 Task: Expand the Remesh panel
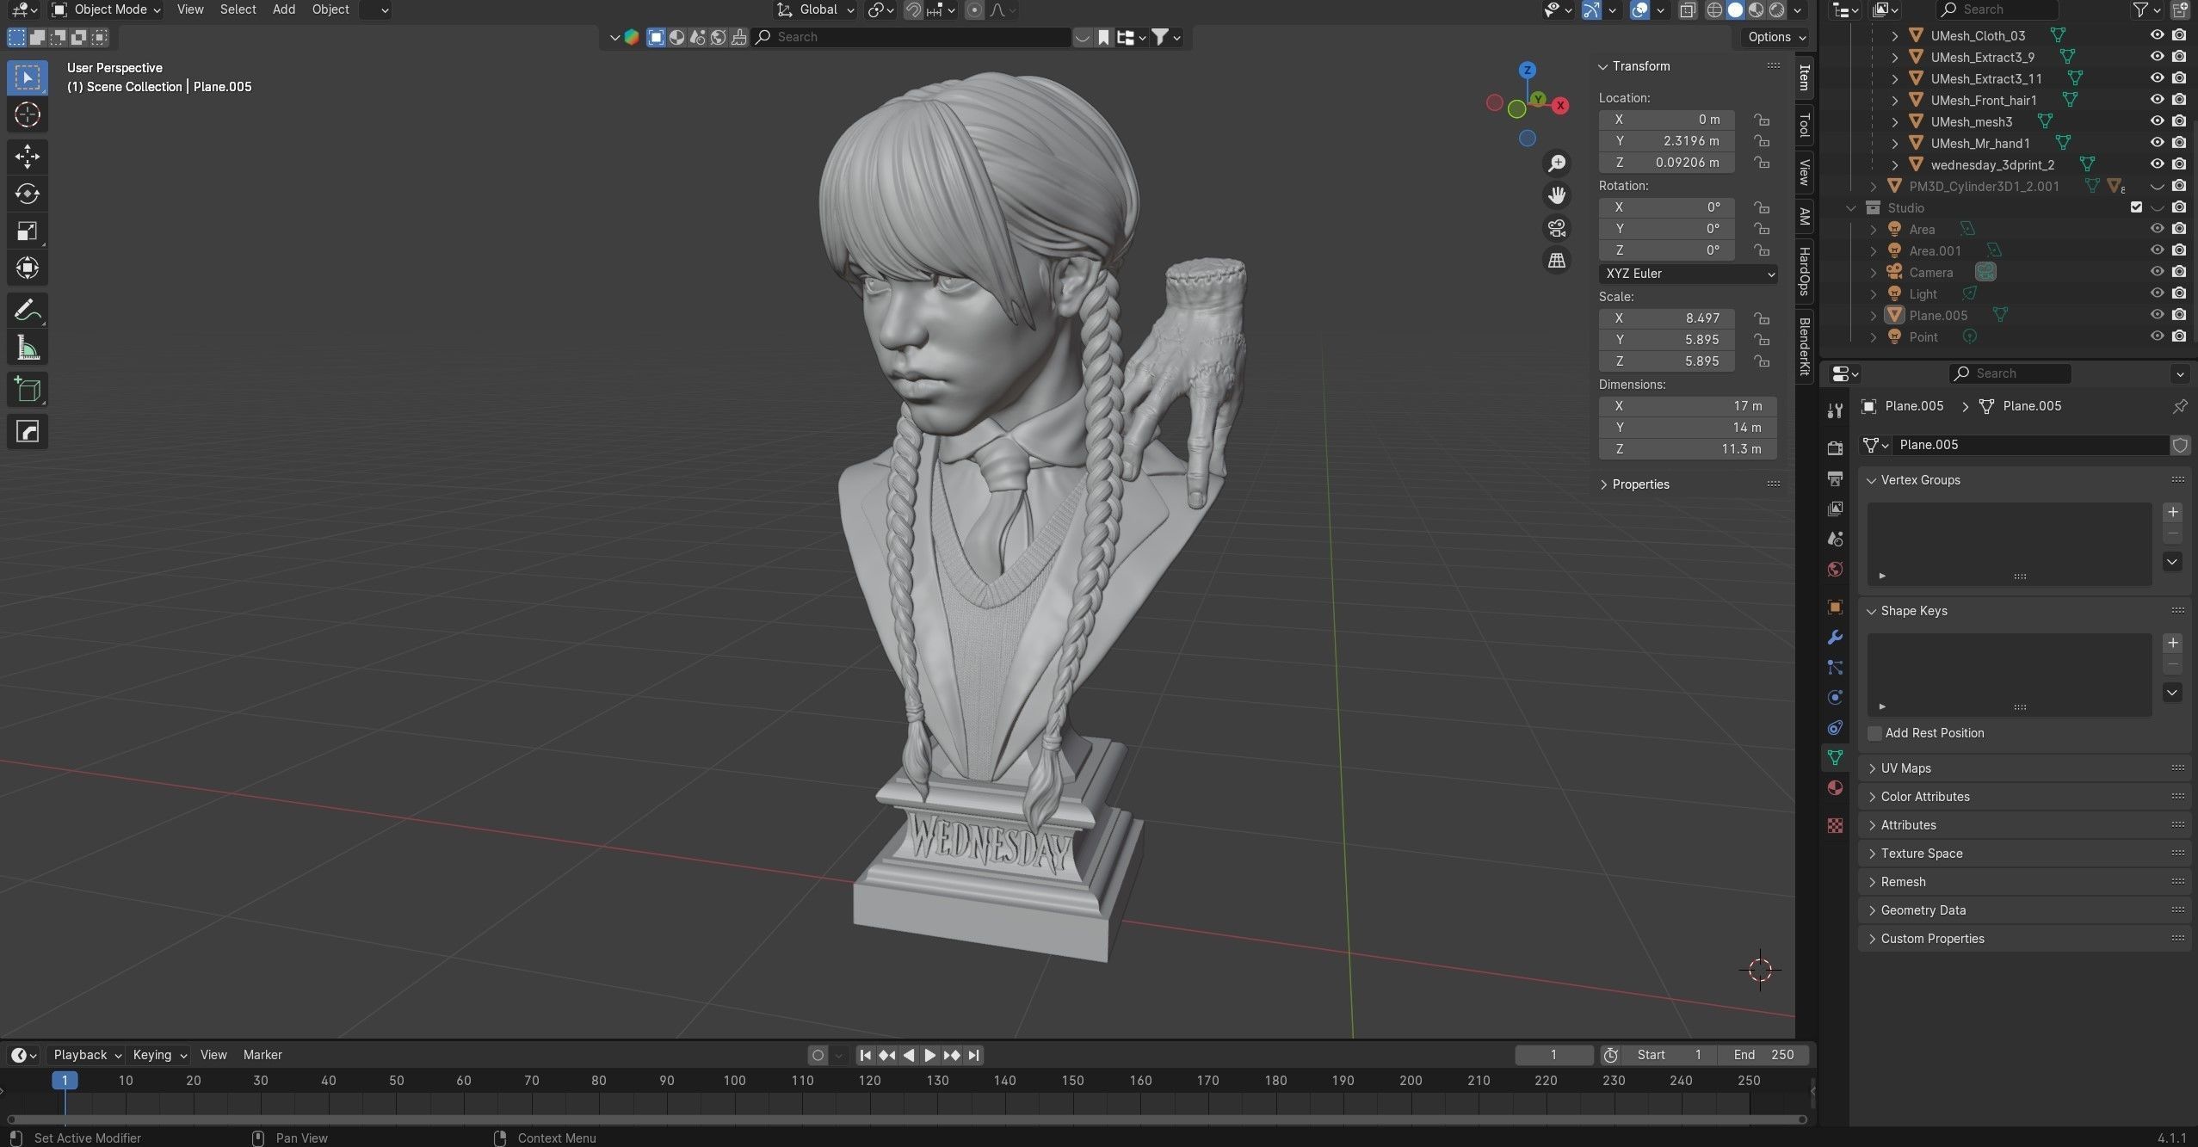[2024, 882]
